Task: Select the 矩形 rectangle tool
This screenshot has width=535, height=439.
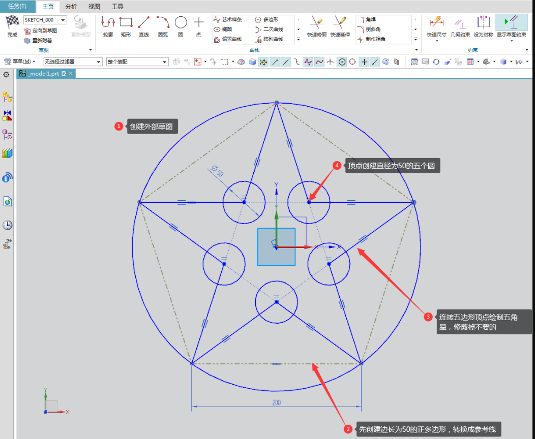Action: [126, 26]
